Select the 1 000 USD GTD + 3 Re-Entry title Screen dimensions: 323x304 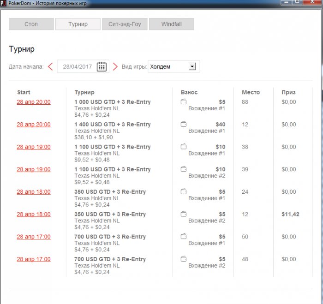[113, 102]
